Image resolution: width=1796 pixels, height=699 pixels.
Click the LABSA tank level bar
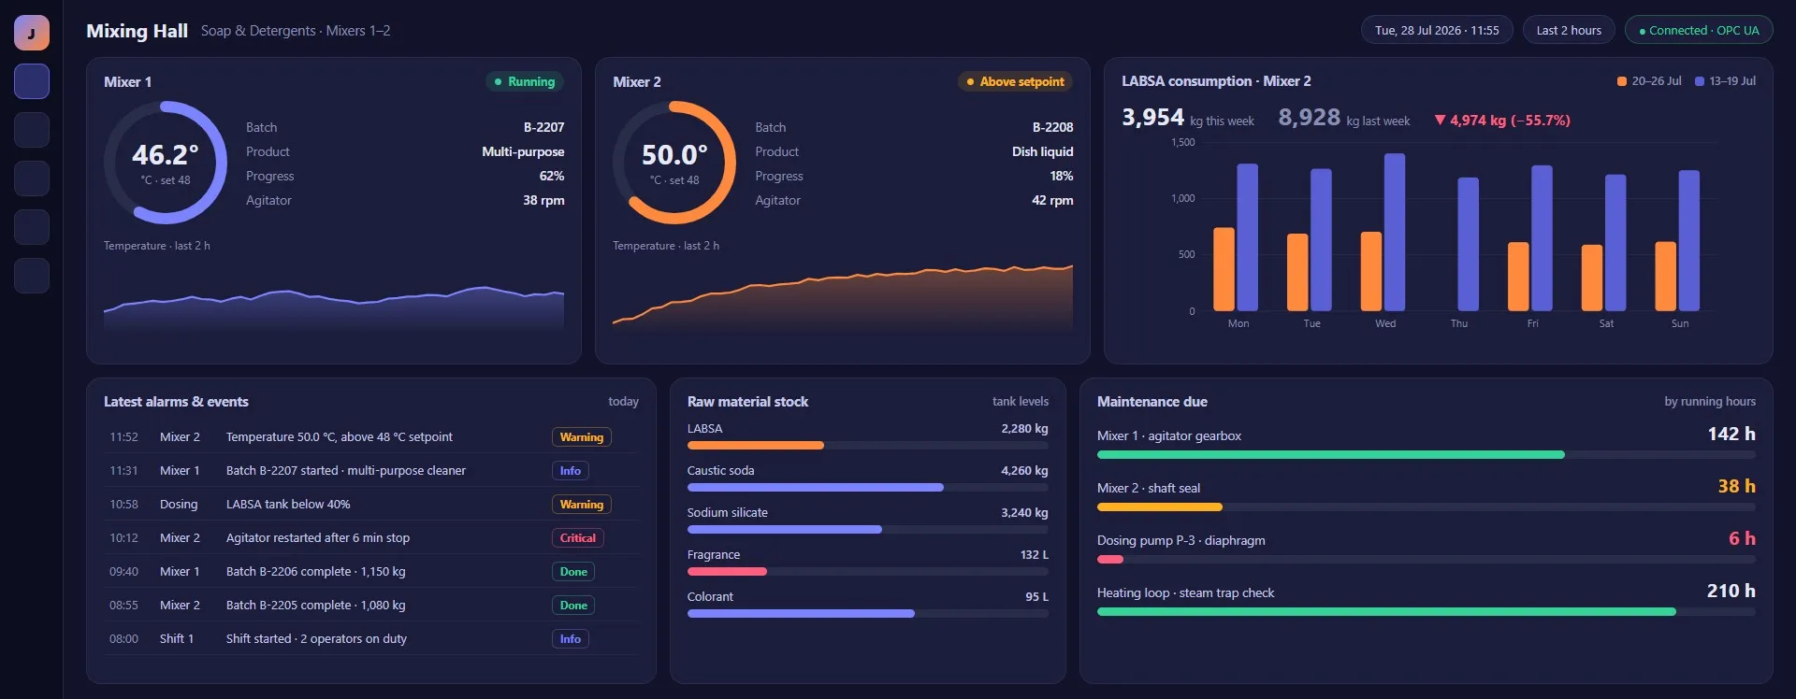[868, 446]
